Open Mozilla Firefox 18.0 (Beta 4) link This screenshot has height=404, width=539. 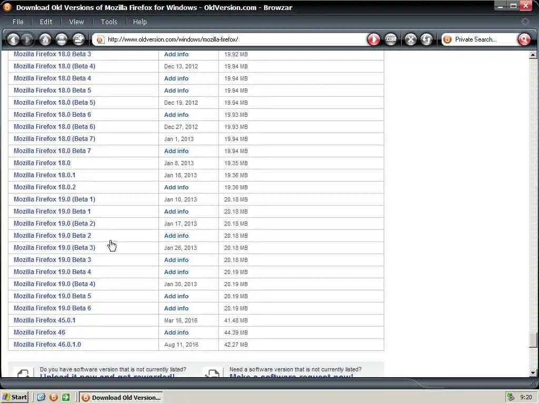pos(54,66)
